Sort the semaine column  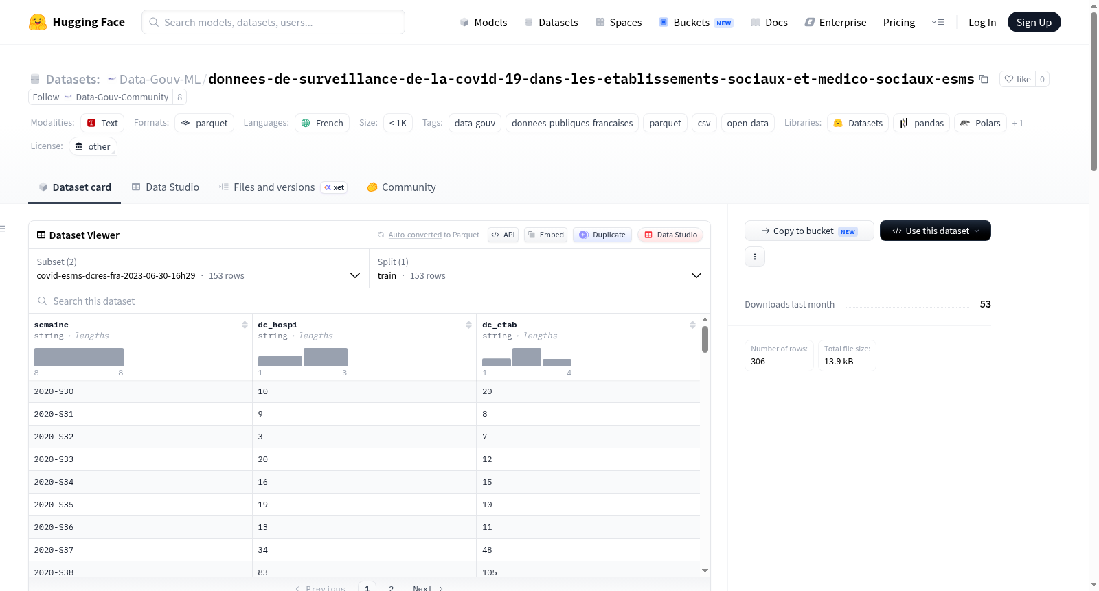[x=245, y=325]
